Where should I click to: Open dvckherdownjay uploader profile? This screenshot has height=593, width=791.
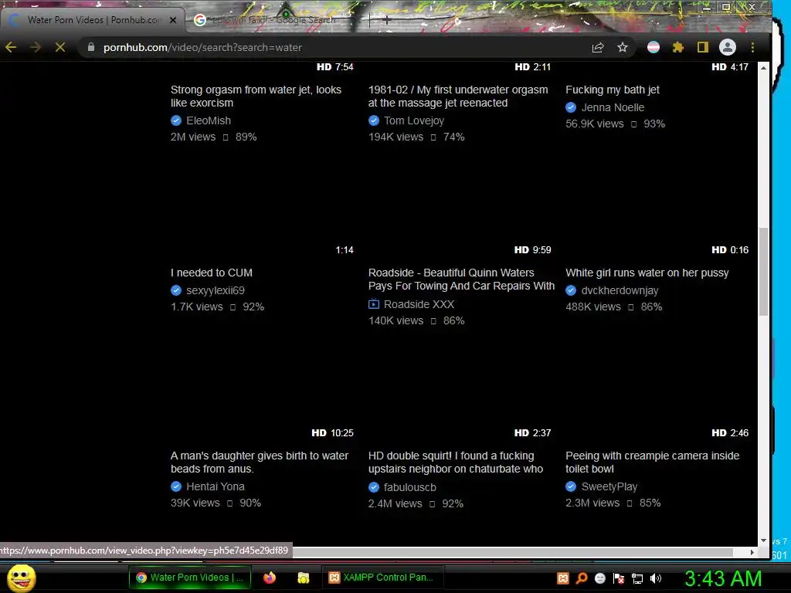pos(620,290)
